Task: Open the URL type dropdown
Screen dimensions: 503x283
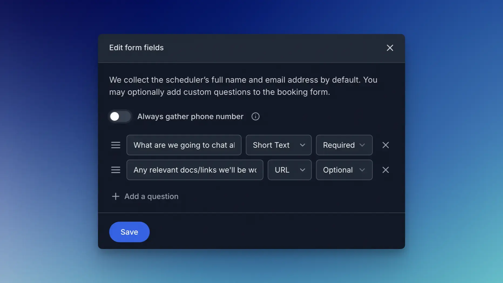Action: pos(289,170)
